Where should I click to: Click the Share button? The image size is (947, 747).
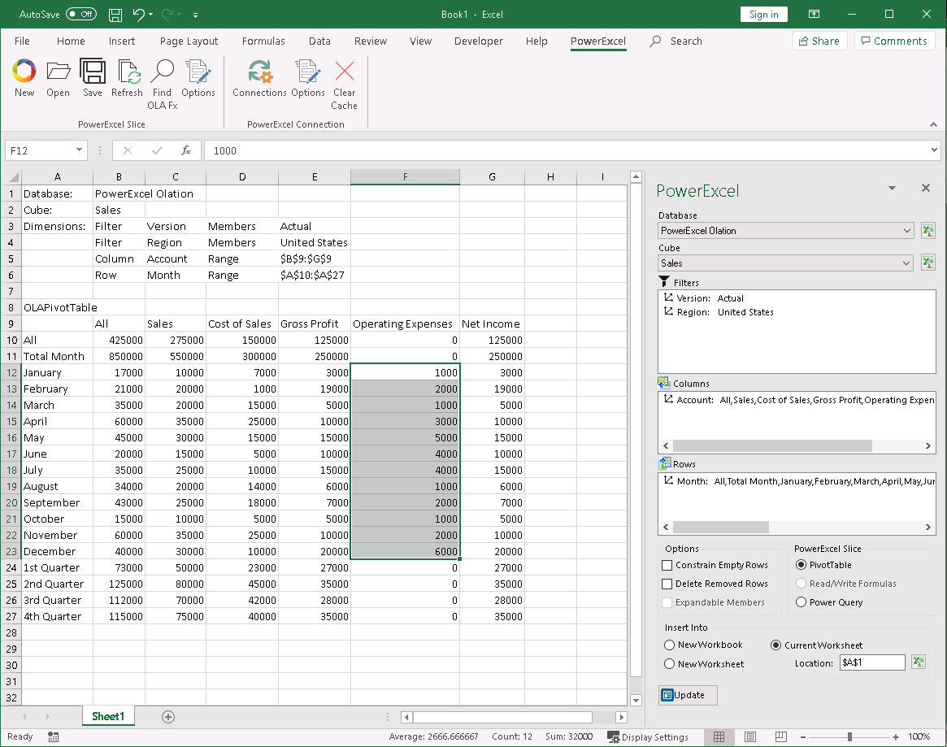[x=819, y=41]
